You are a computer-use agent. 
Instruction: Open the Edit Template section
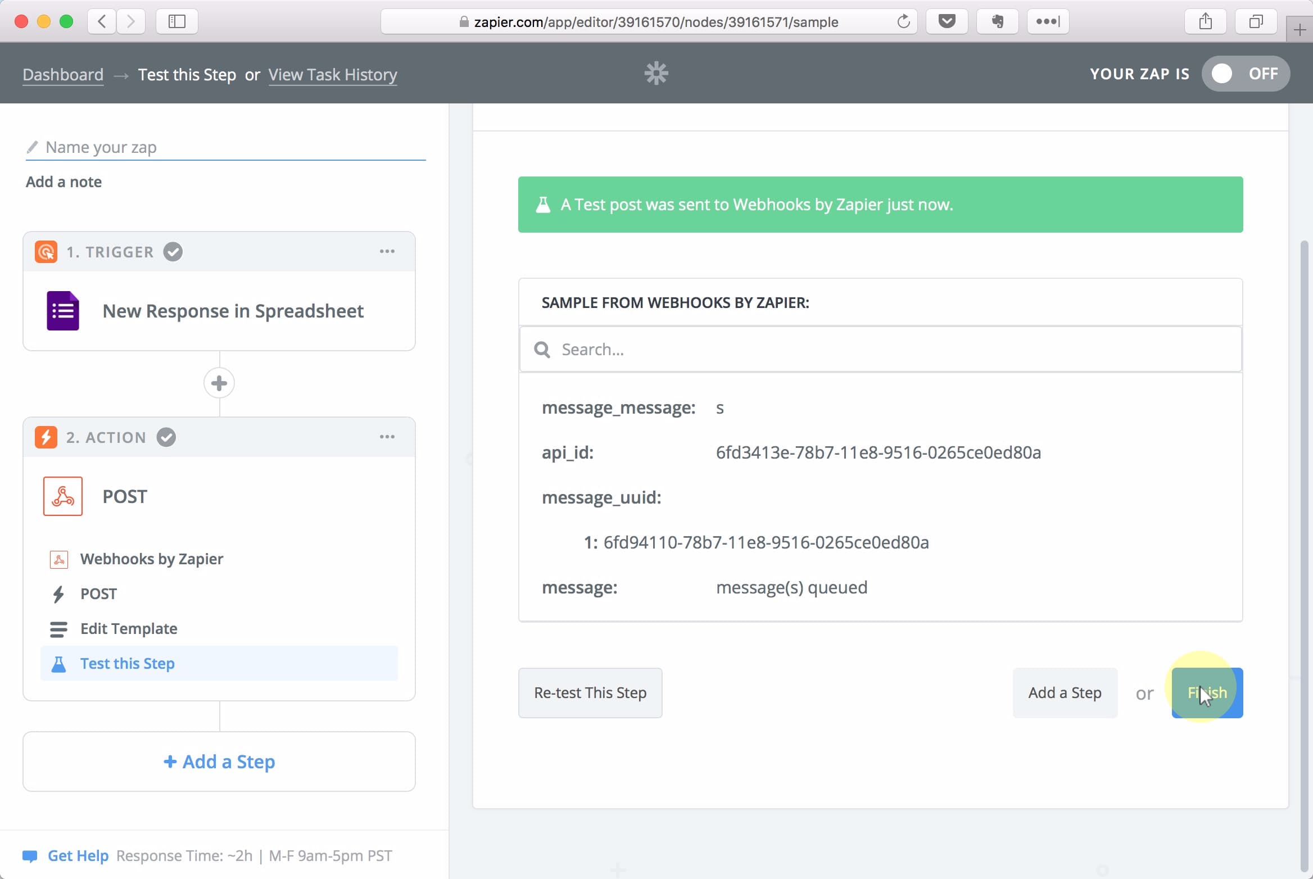pos(219,629)
